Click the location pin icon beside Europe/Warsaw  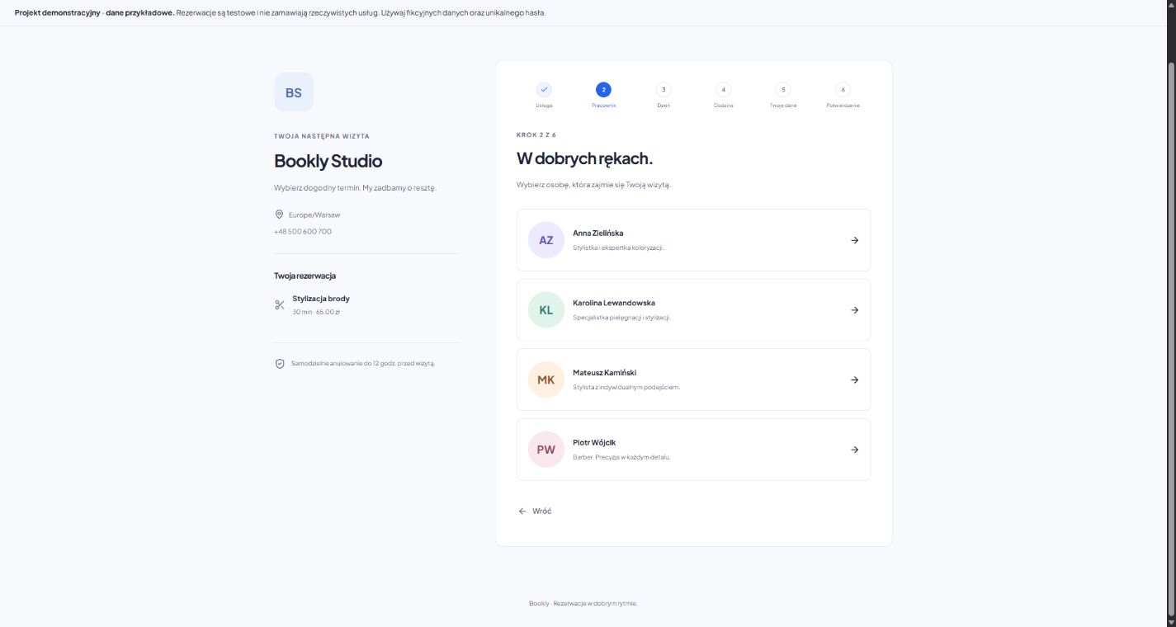(x=279, y=214)
